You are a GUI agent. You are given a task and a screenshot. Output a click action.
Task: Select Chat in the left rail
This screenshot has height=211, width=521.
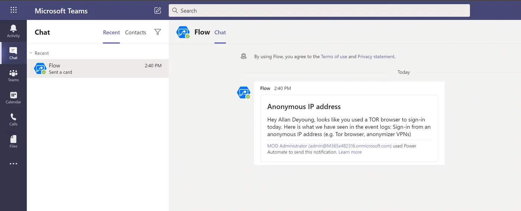coord(13,53)
